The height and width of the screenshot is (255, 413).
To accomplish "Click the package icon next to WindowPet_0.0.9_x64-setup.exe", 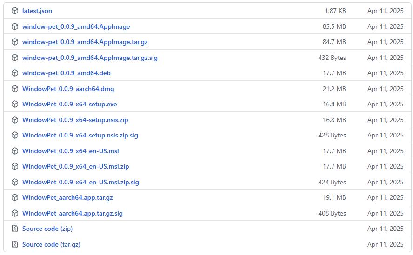I will pyautogui.click(x=15, y=104).
